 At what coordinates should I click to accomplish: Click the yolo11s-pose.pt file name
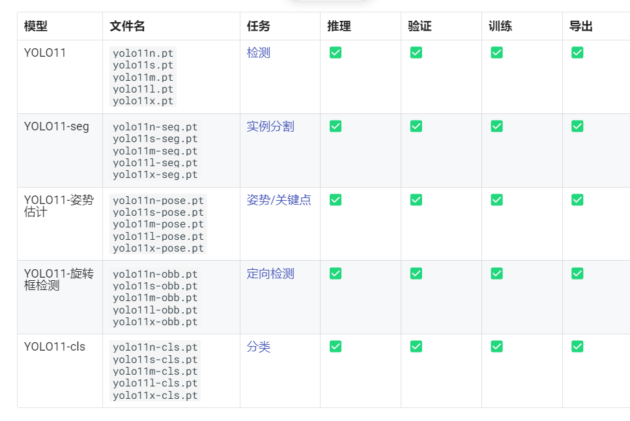click(158, 212)
